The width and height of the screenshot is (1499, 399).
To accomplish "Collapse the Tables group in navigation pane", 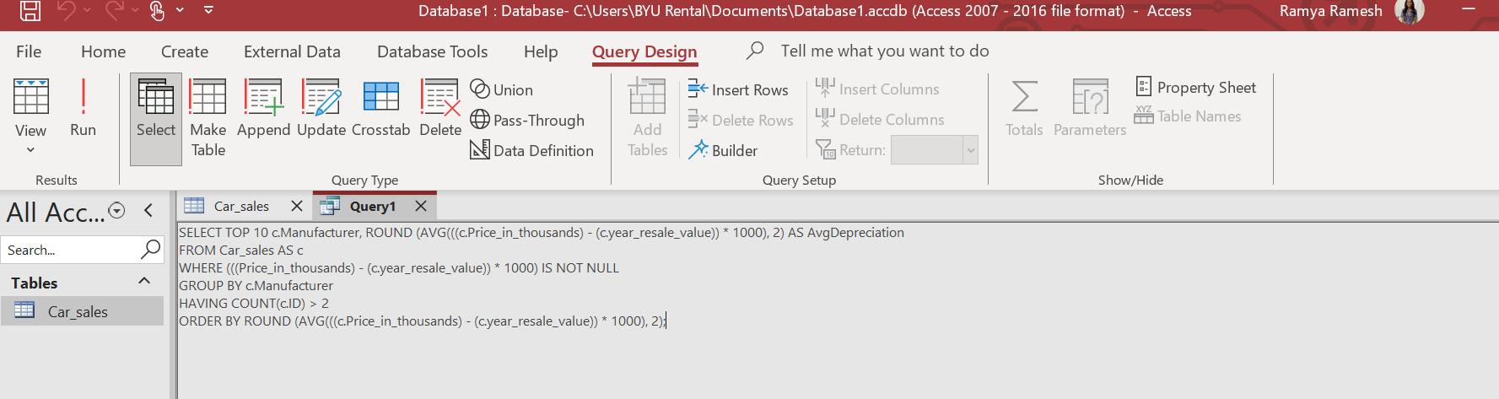I will pos(144,281).
